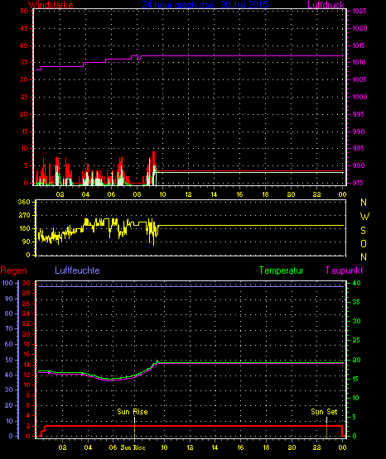Viewport: 386px width, 459px height.
Task: Click the 50 wind speed axis value in the wind chart
Action: click(x=24, y=11)
